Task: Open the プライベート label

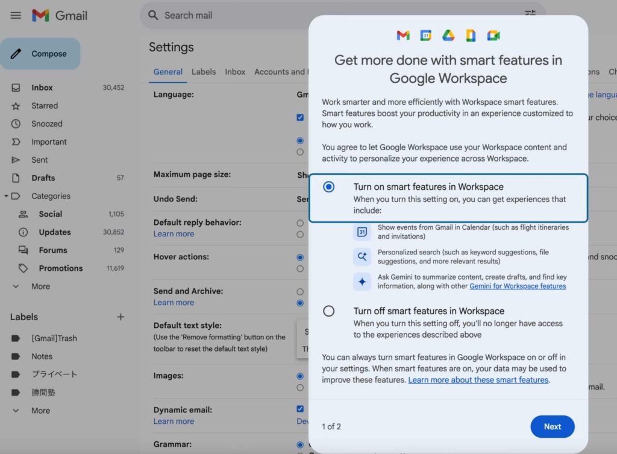Action: [54, 374]
